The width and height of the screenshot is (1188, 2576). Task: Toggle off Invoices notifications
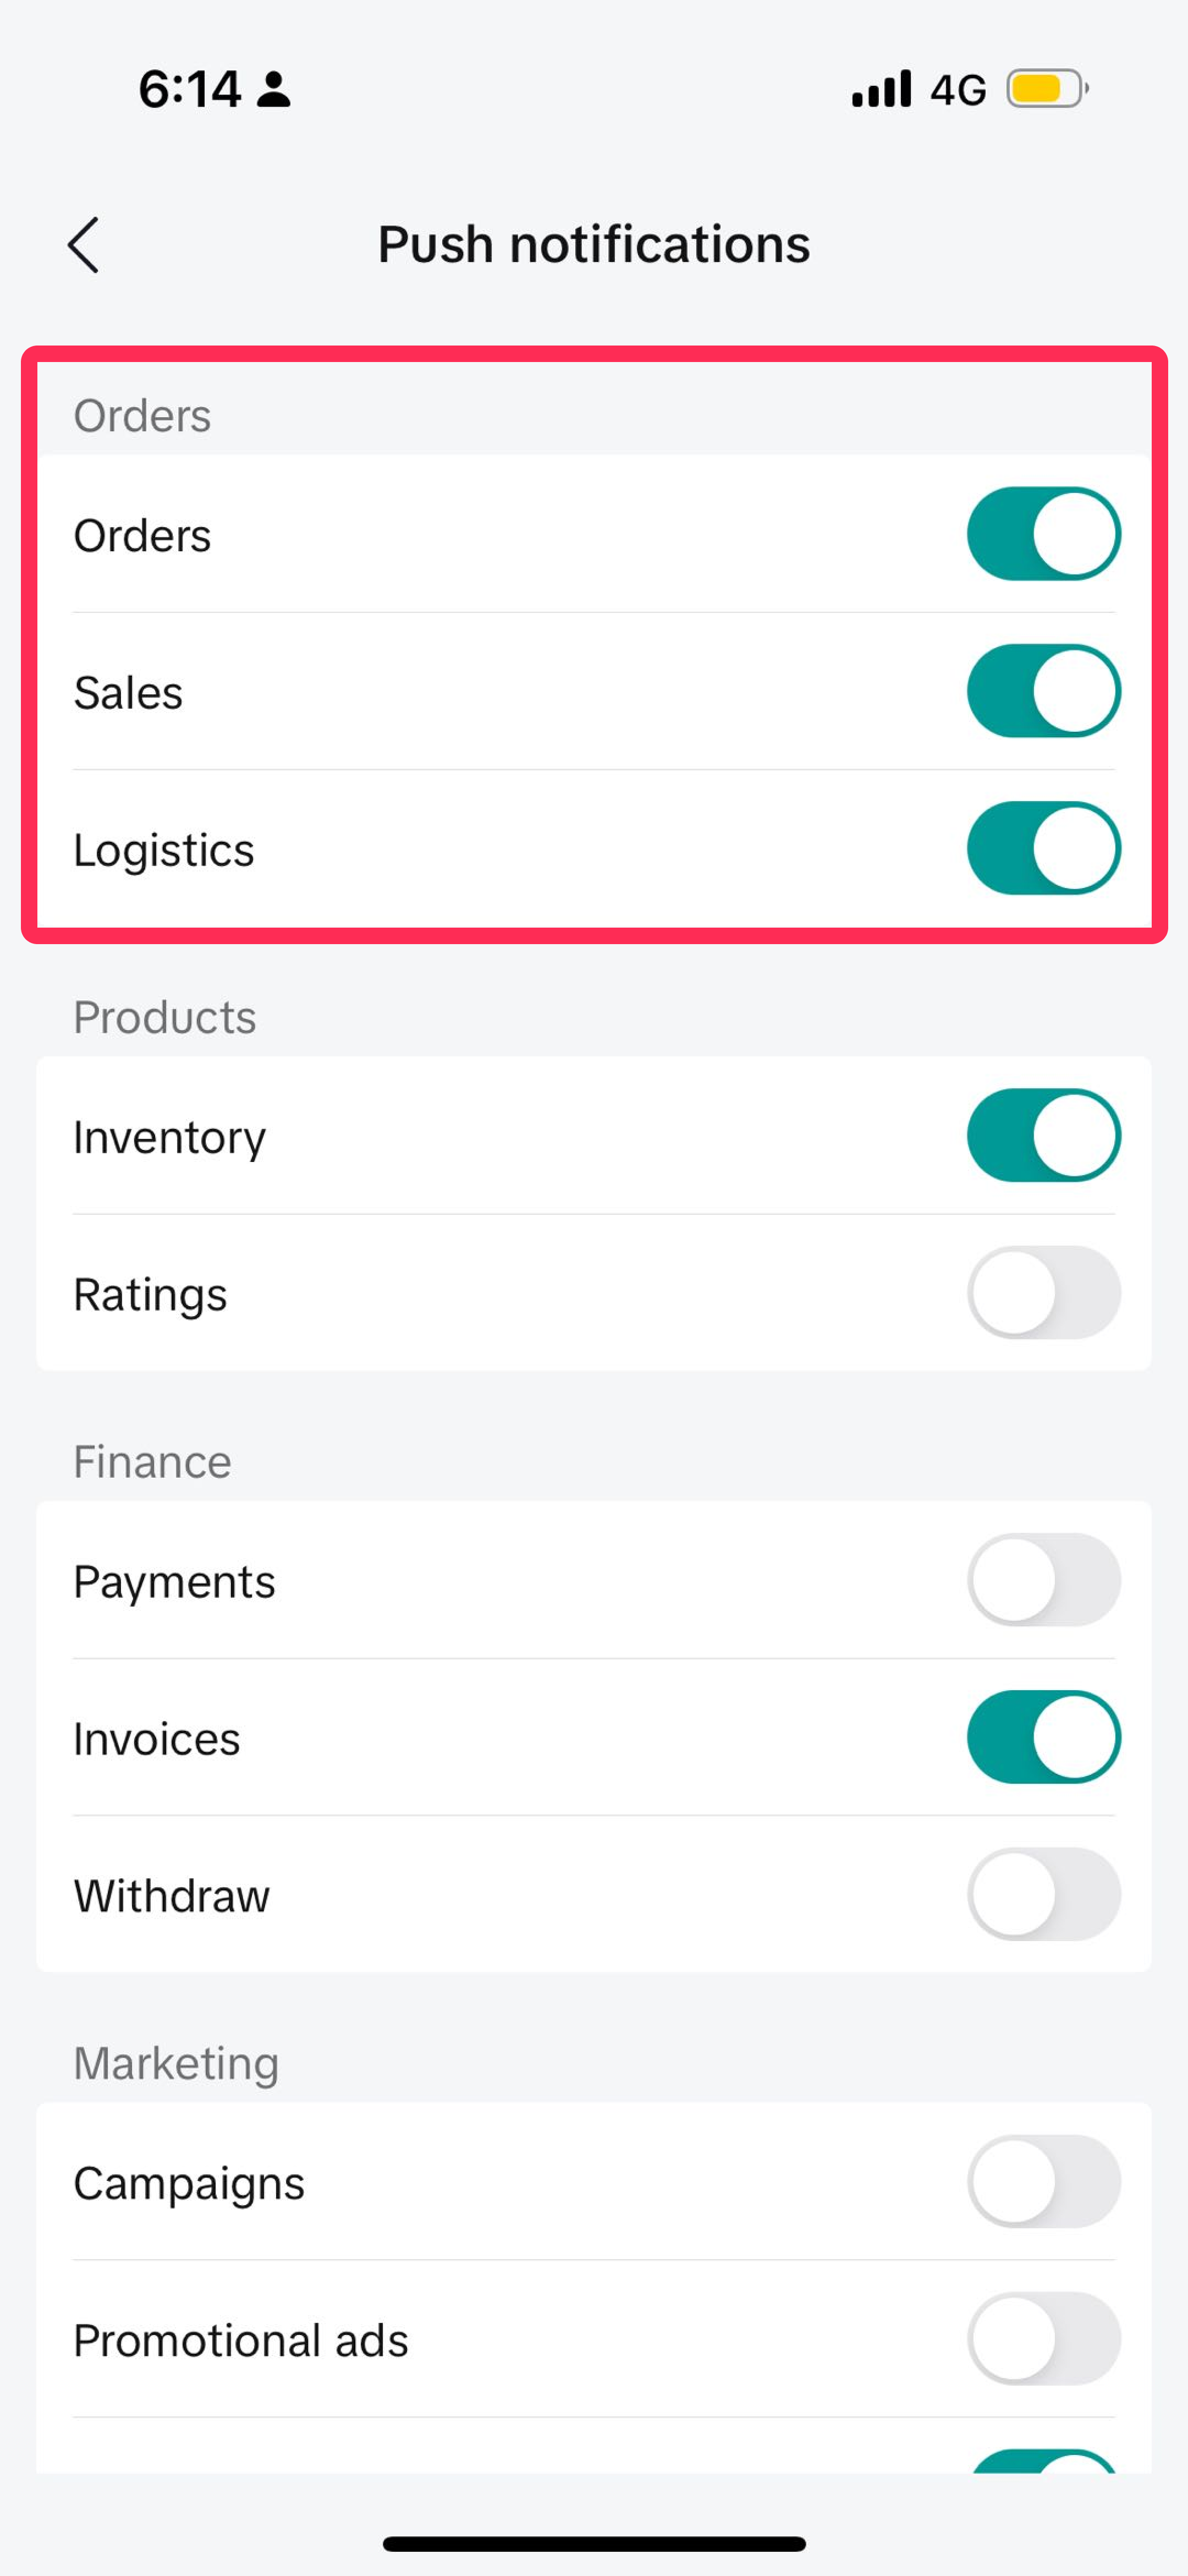[x=1043, y=1737]
